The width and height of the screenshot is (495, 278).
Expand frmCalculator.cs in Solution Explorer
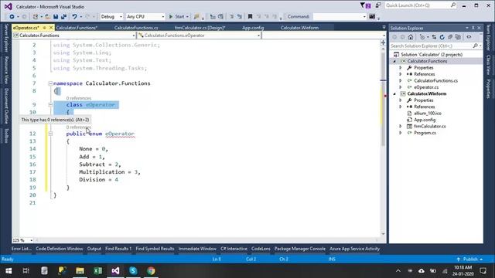[401, 127]
